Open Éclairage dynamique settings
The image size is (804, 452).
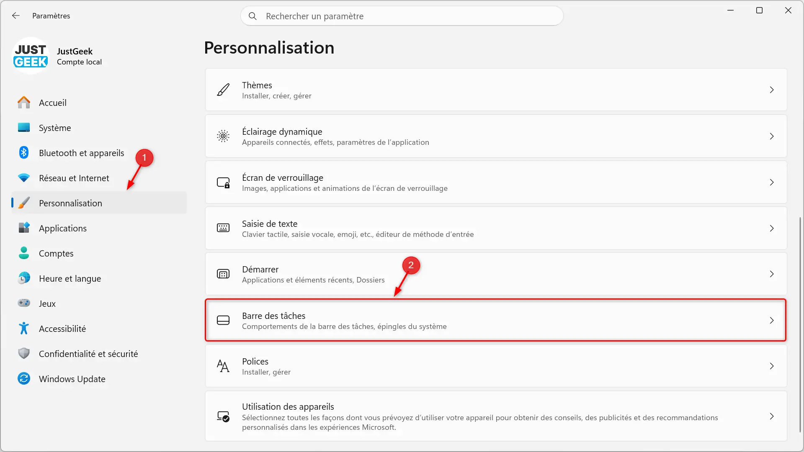496,136
